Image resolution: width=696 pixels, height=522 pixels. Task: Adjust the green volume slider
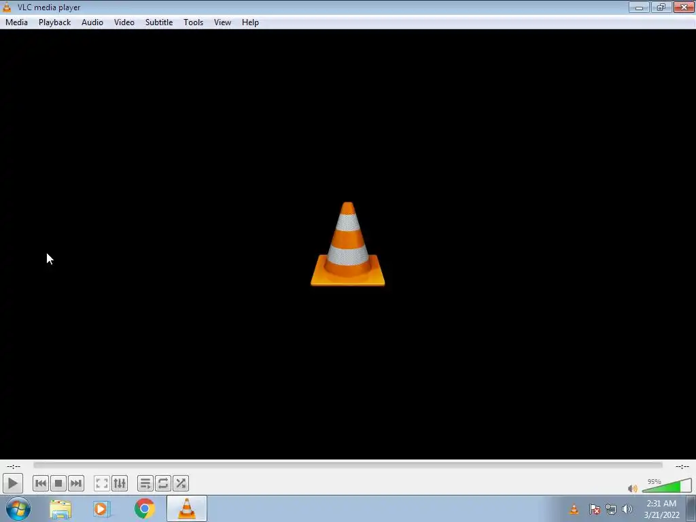667,486
